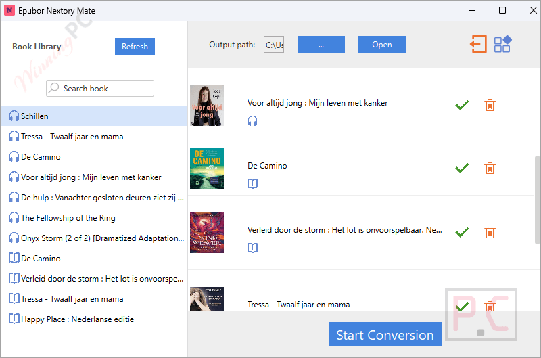Click headphone icon under queued Voor altijd jong
Image resolution: width=541 pixels, height=358 pixels.
click(x=252, y=121)
